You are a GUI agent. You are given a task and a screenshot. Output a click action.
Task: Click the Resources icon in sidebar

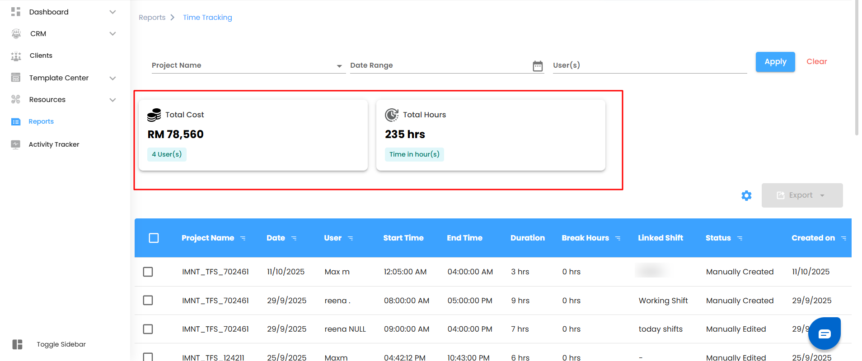[16, 99]
